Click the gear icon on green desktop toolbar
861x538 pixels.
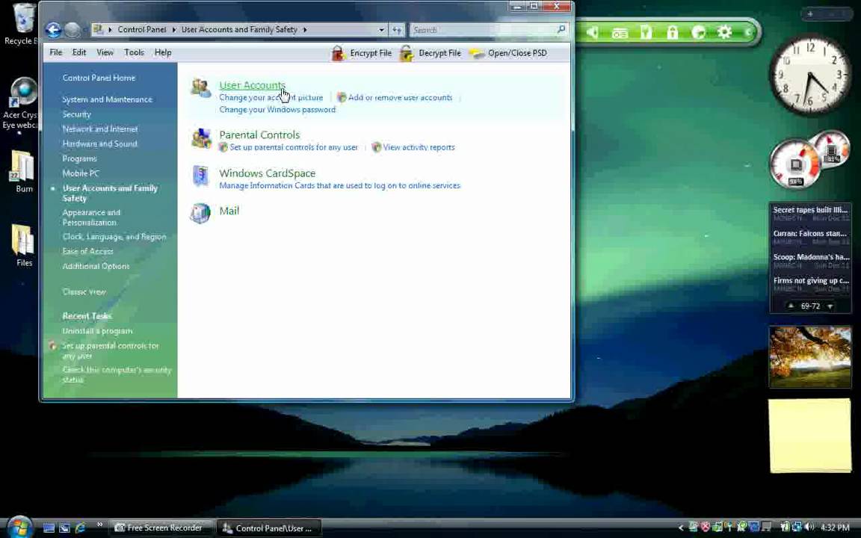(725, 32)
